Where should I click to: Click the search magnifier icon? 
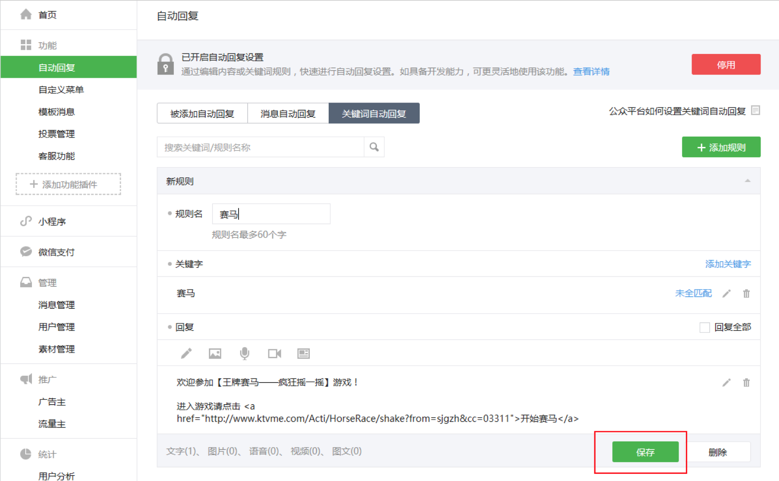click(x=374, y=147)
